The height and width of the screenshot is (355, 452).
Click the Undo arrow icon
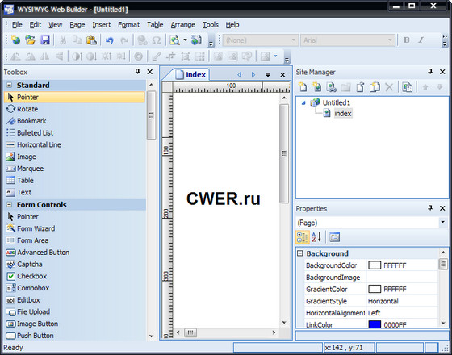109,40
